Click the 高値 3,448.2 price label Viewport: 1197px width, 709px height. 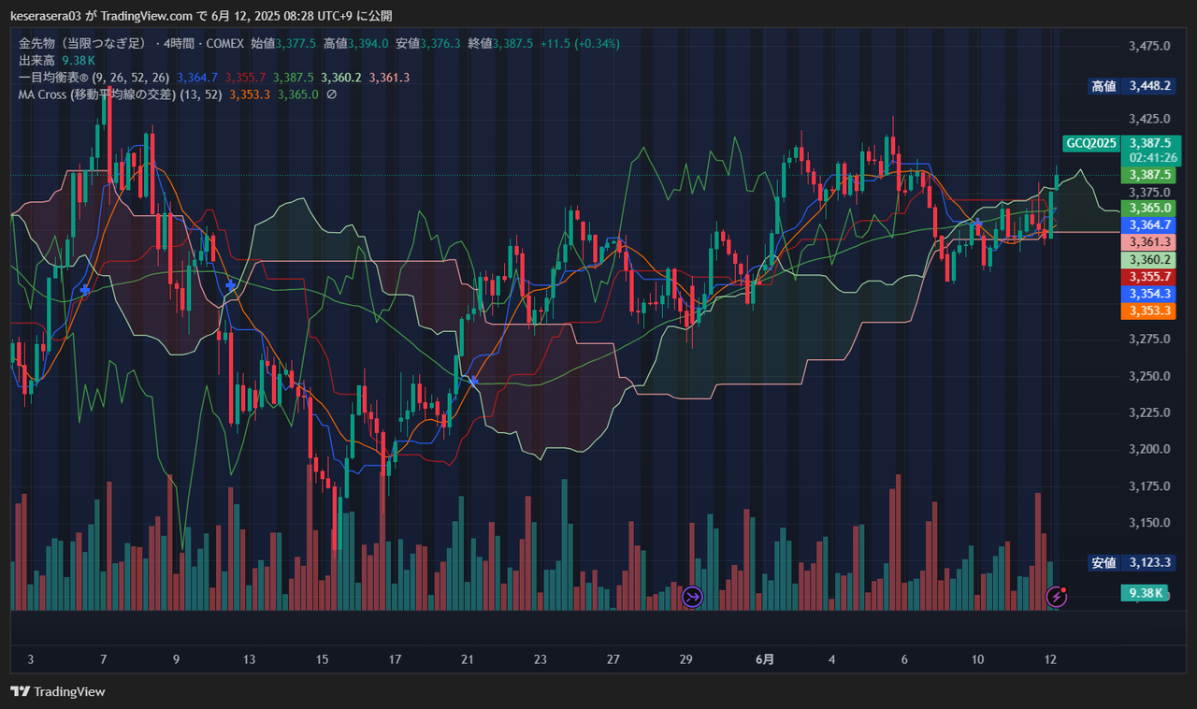coord(1131,86)
